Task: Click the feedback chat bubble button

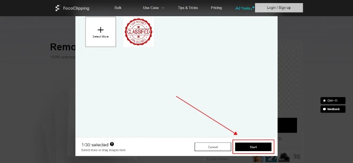Action: click(333, 109)
